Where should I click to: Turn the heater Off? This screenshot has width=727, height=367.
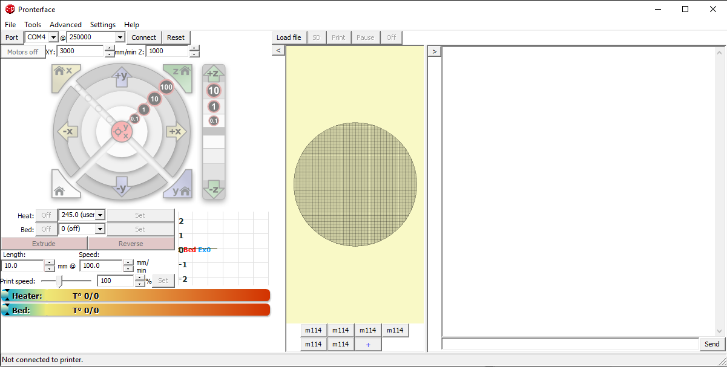(45, 215)
